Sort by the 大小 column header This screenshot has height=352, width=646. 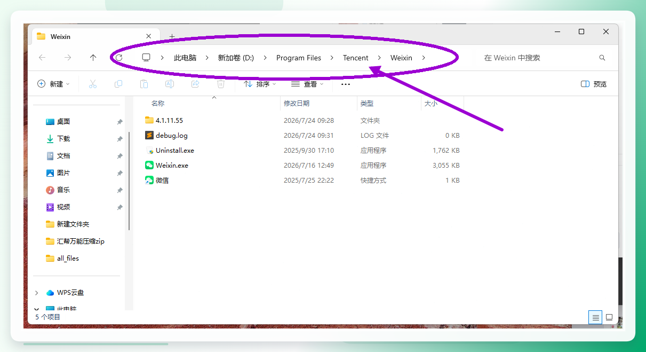click(431, 104)
